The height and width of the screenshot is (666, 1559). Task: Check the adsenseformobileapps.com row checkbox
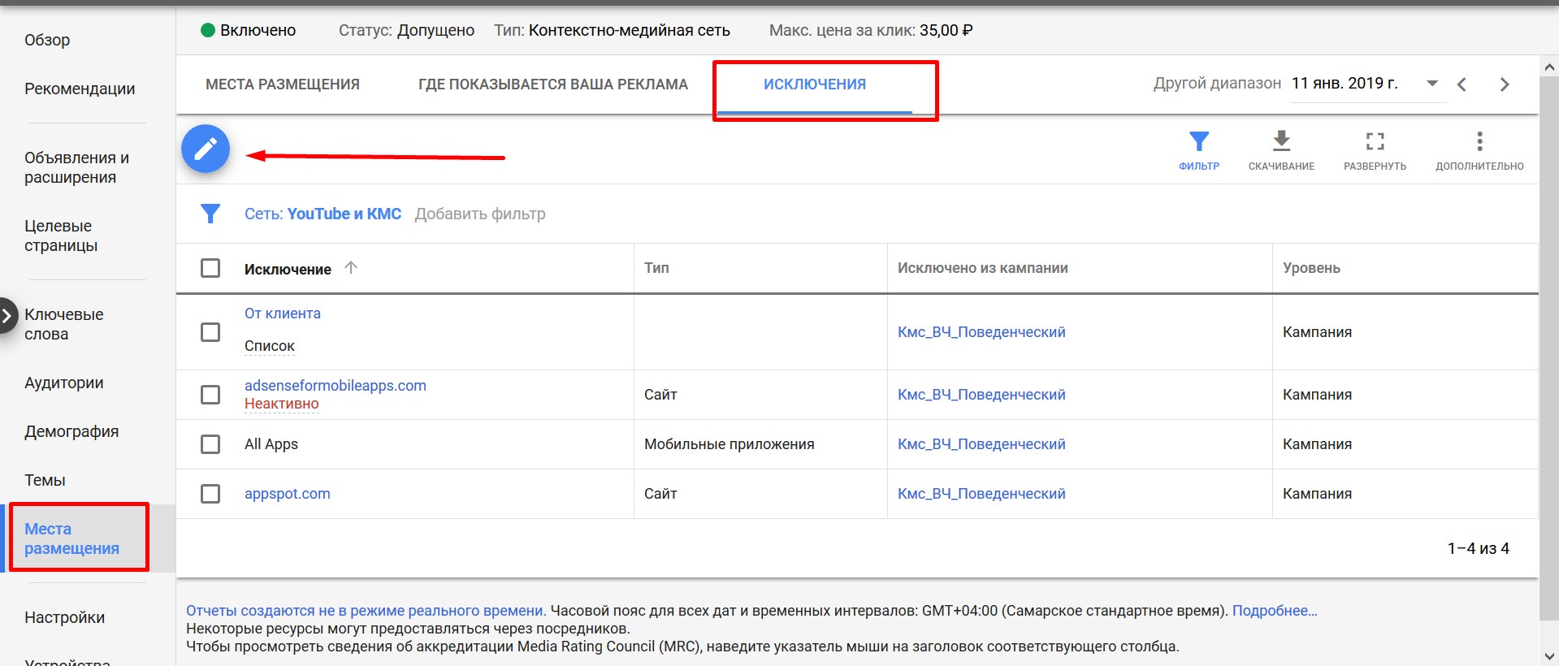210,395
